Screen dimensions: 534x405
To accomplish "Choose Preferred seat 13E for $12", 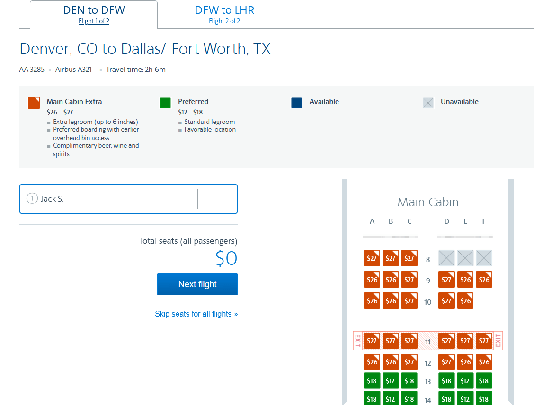I will pyautogui.click(x=465, y=381).
